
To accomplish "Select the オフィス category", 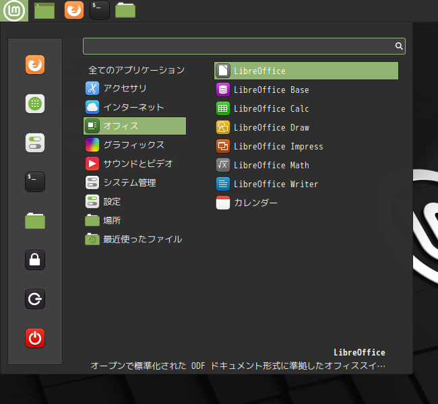I will point(135,126).
